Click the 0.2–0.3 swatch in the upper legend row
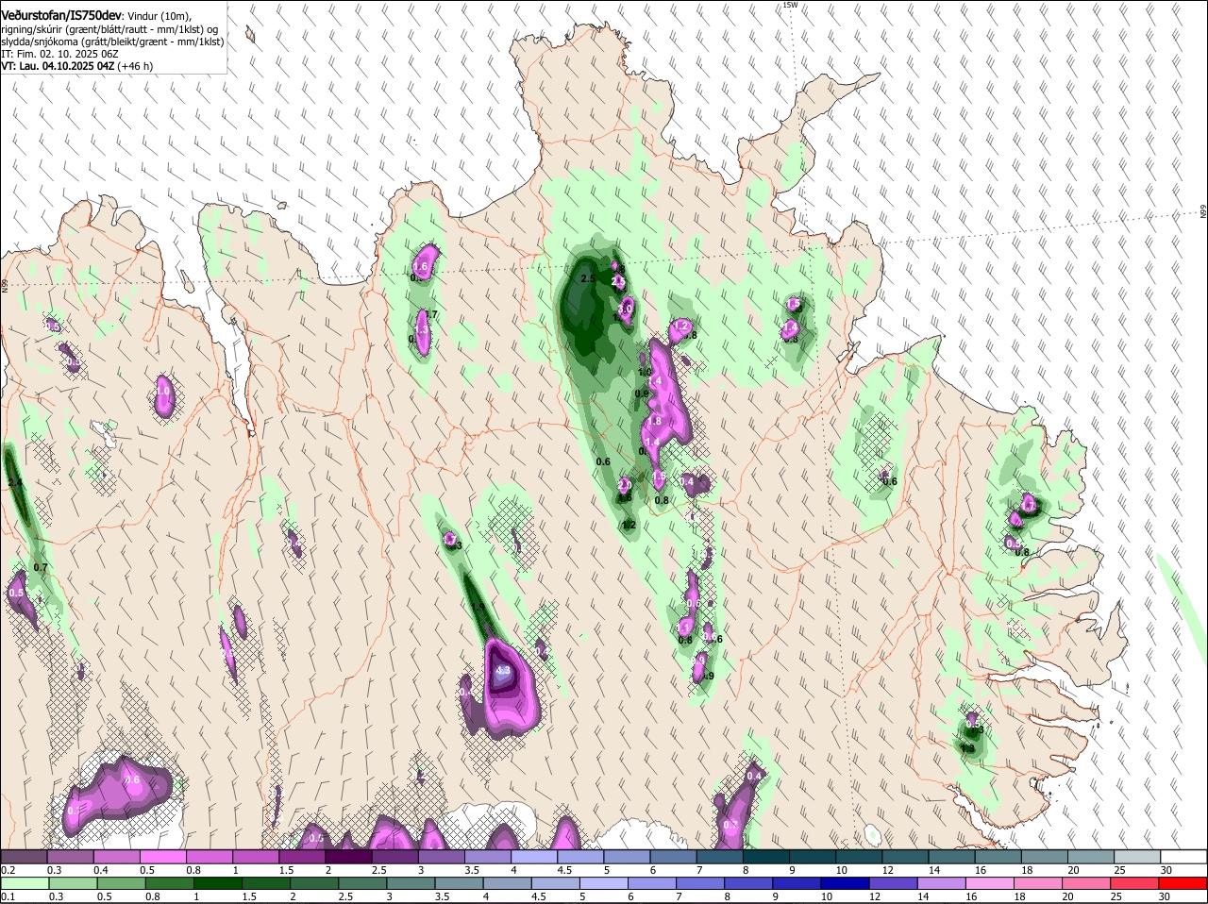 pos(24,857)
